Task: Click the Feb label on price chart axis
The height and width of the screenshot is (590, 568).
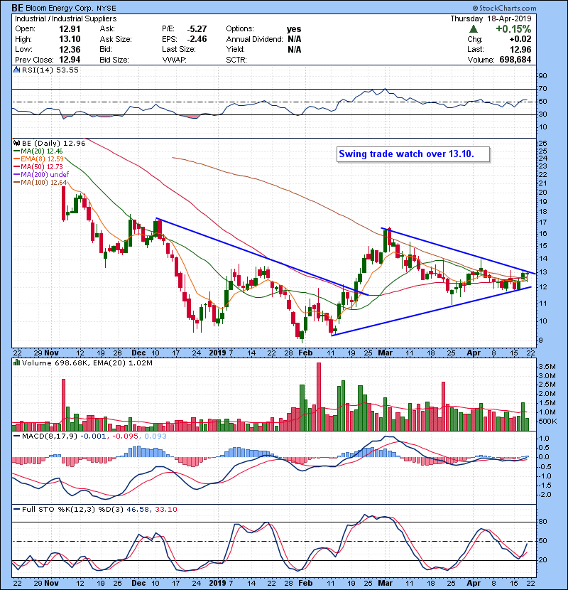Action: click(x=305, y=353)
